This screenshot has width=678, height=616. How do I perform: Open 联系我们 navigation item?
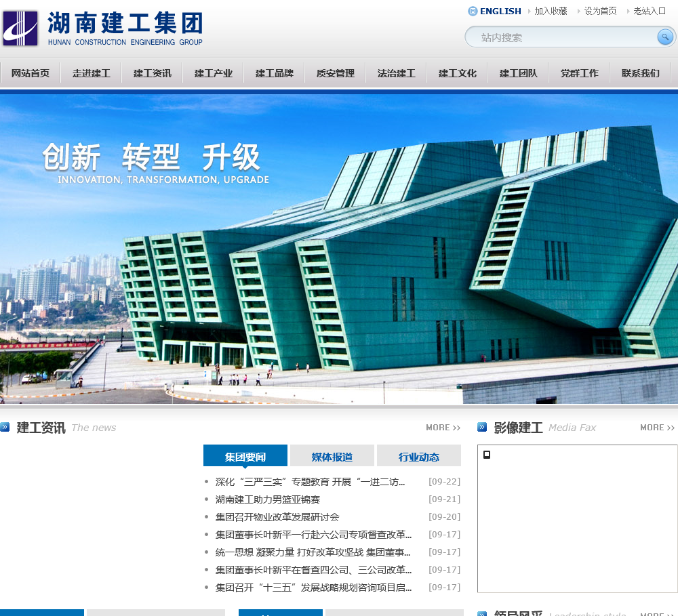pyautogui.click(x=641, y=73)
